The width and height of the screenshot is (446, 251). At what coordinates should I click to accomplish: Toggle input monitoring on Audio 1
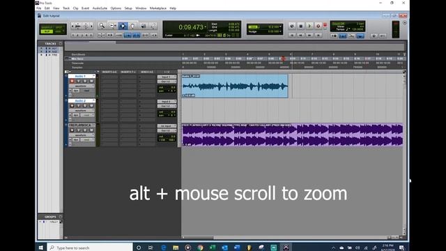pos(79,82)
